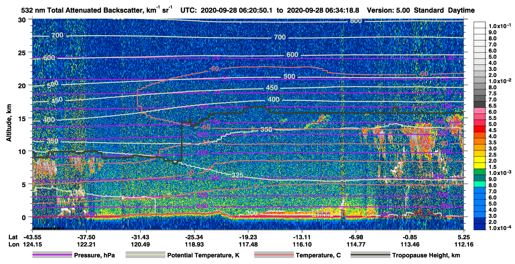This screenshot has width=515, height=264.
Task: Click the 'Lon' row label
Action: (13, 244)
